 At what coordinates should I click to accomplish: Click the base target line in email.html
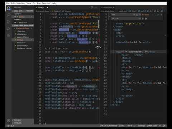coord(130,24)
